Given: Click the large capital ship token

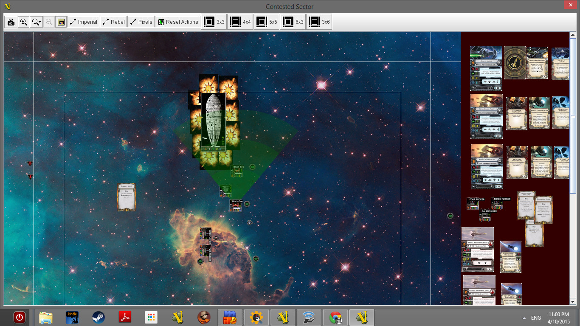Looking at the screenshot, I should click(213, 121).
